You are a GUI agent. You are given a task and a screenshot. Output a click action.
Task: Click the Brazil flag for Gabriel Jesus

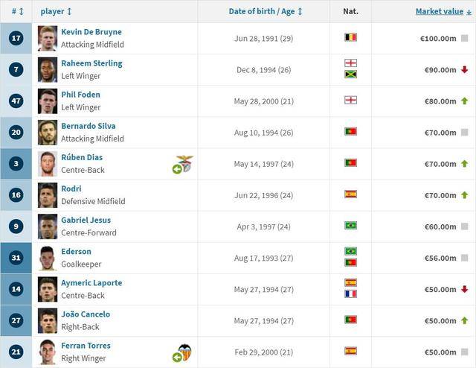coord(350,226)
